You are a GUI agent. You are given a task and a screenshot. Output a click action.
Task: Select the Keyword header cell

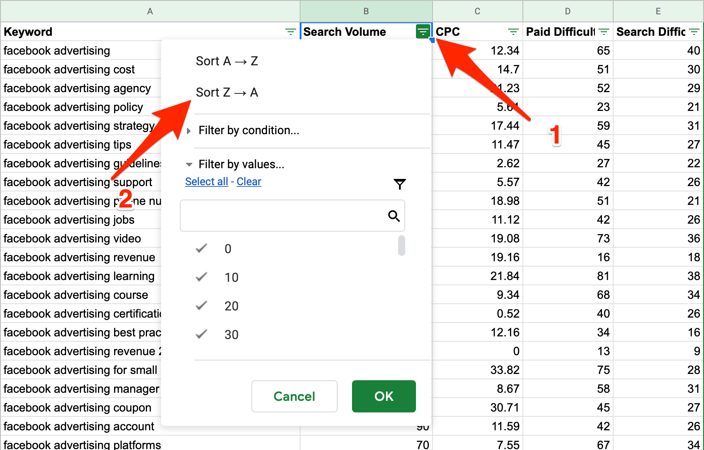(x=150, y=32)
